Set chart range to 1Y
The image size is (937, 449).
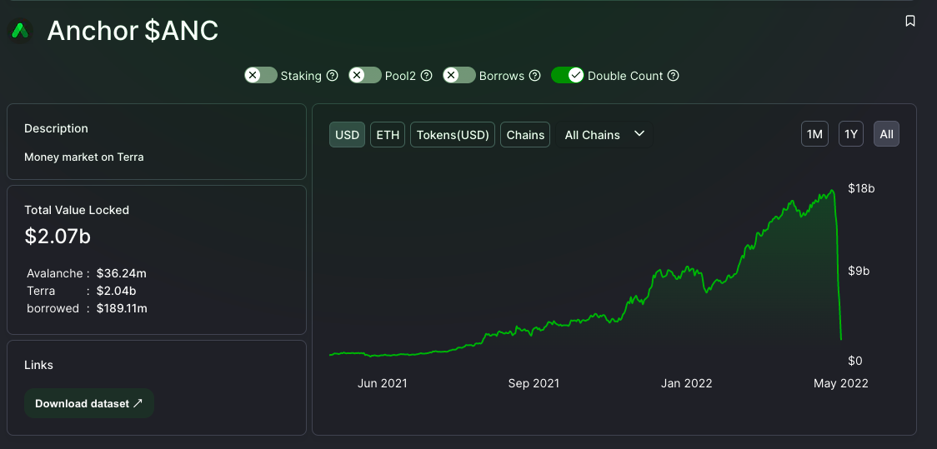tap(850, 134)
